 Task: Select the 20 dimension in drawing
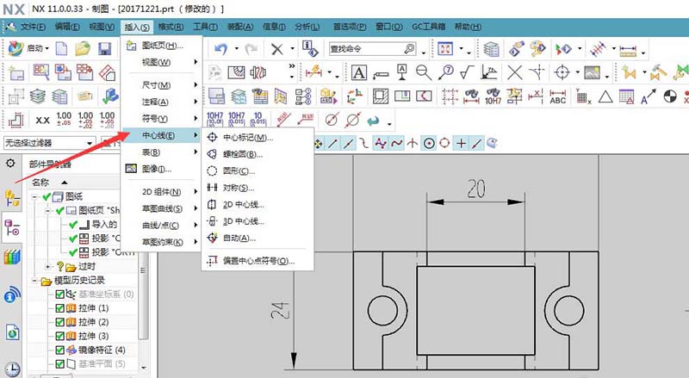coord(476,188)
